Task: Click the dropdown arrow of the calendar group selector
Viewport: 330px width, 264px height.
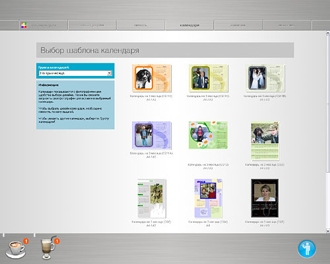Action: pyautogui.click(x=110, y=73)
